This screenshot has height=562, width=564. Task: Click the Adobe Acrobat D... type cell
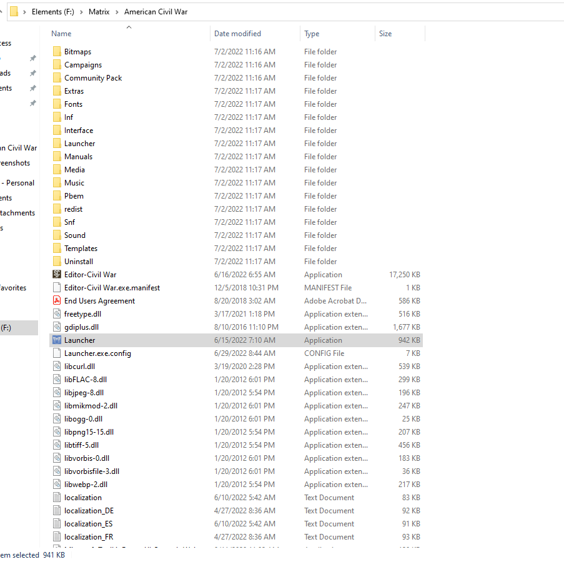(x=335, y=300)
